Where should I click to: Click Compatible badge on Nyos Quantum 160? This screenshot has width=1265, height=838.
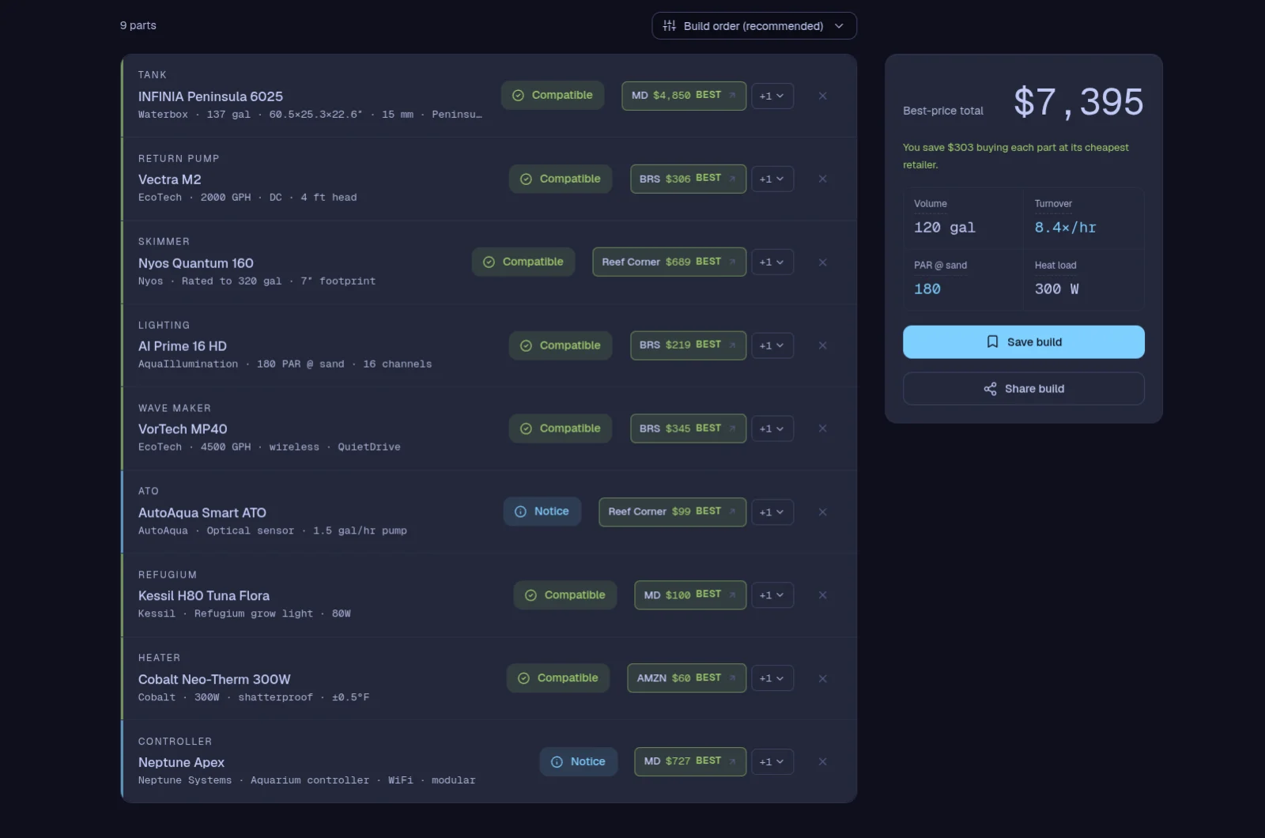[523, 262]
